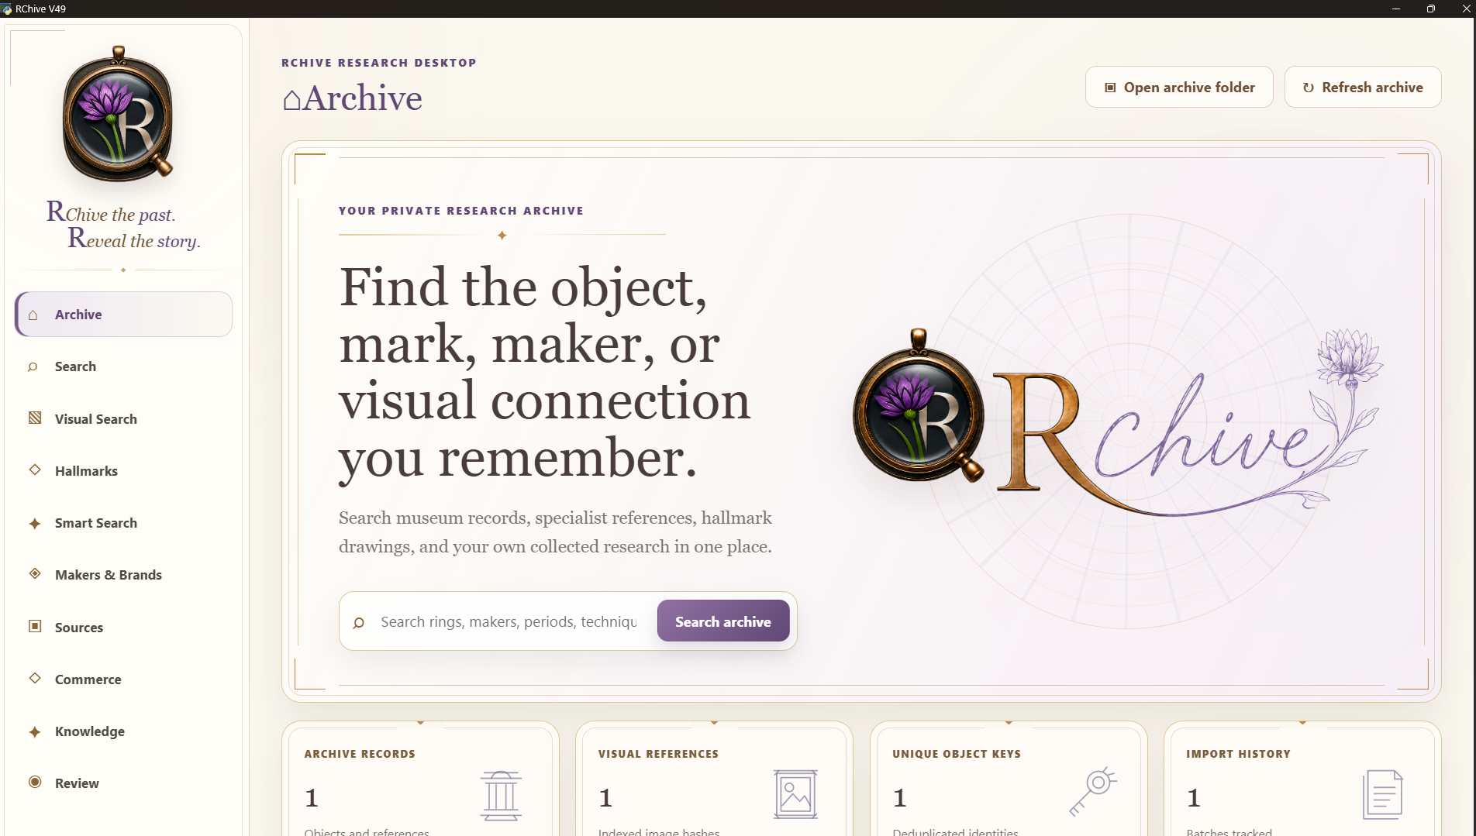
Task: Go to Search in the sidebar
Action: (123, 366)
